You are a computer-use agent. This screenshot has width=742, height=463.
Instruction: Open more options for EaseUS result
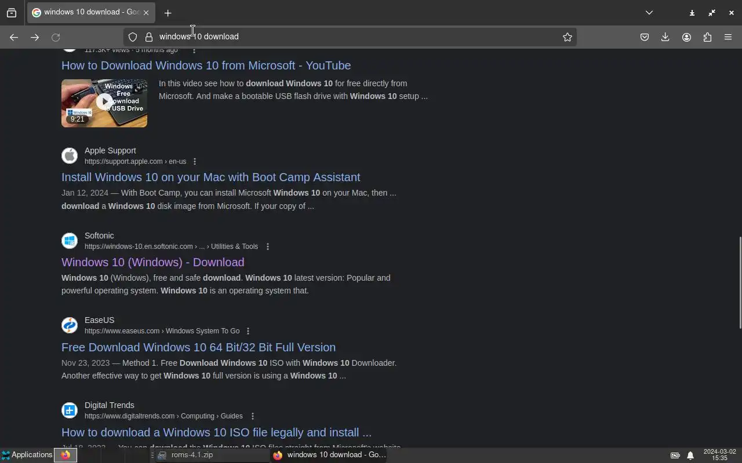[248, 331]
